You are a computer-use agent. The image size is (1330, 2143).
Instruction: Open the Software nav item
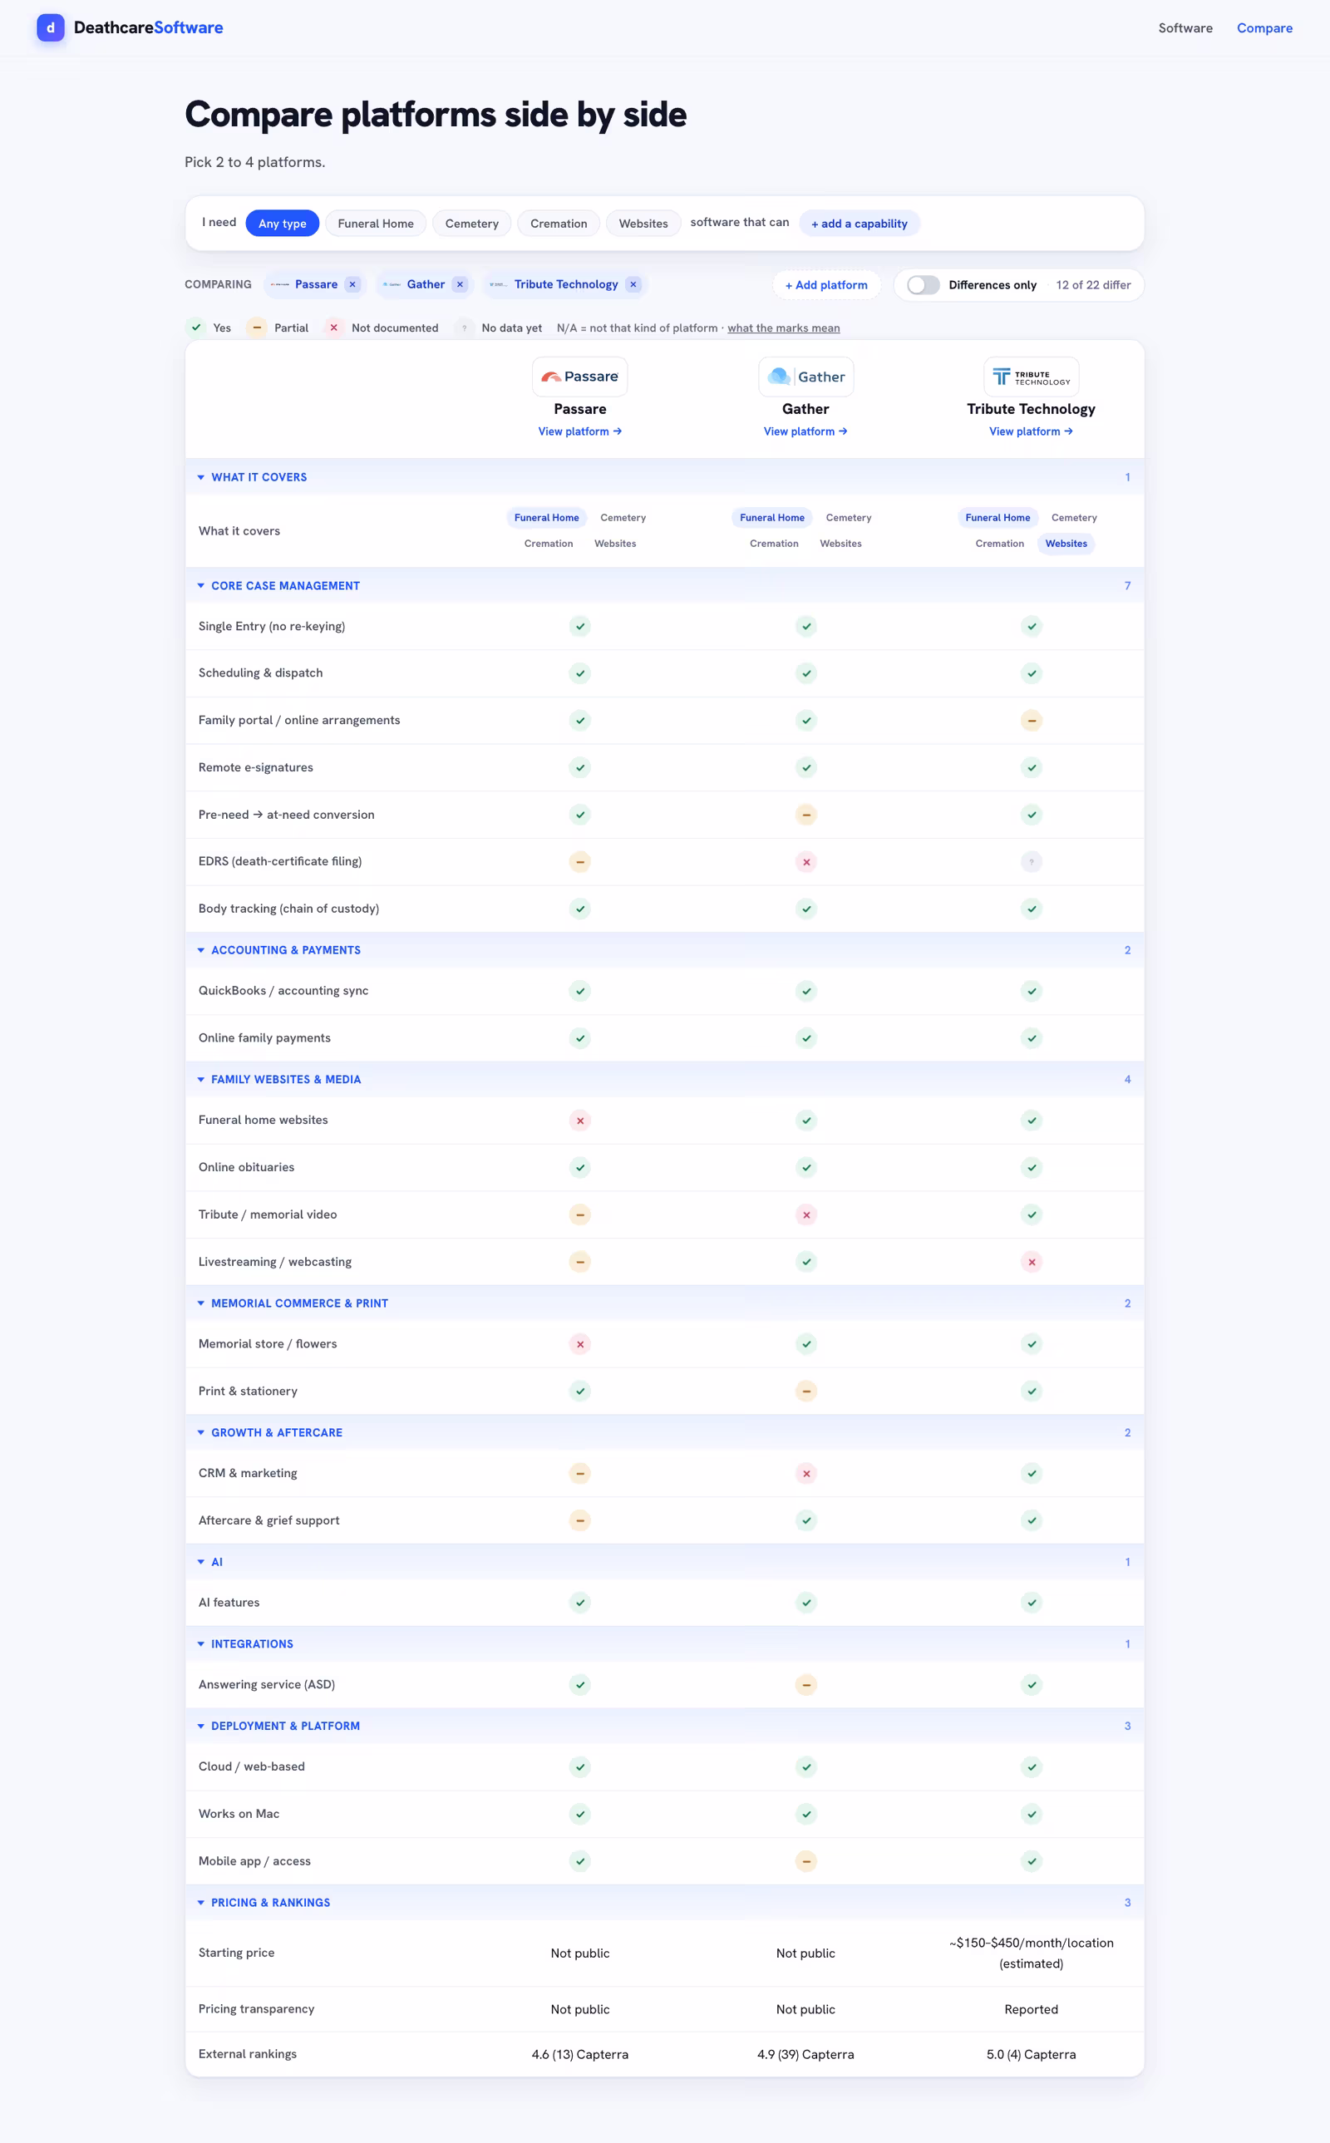click(x=1185, y=28)
